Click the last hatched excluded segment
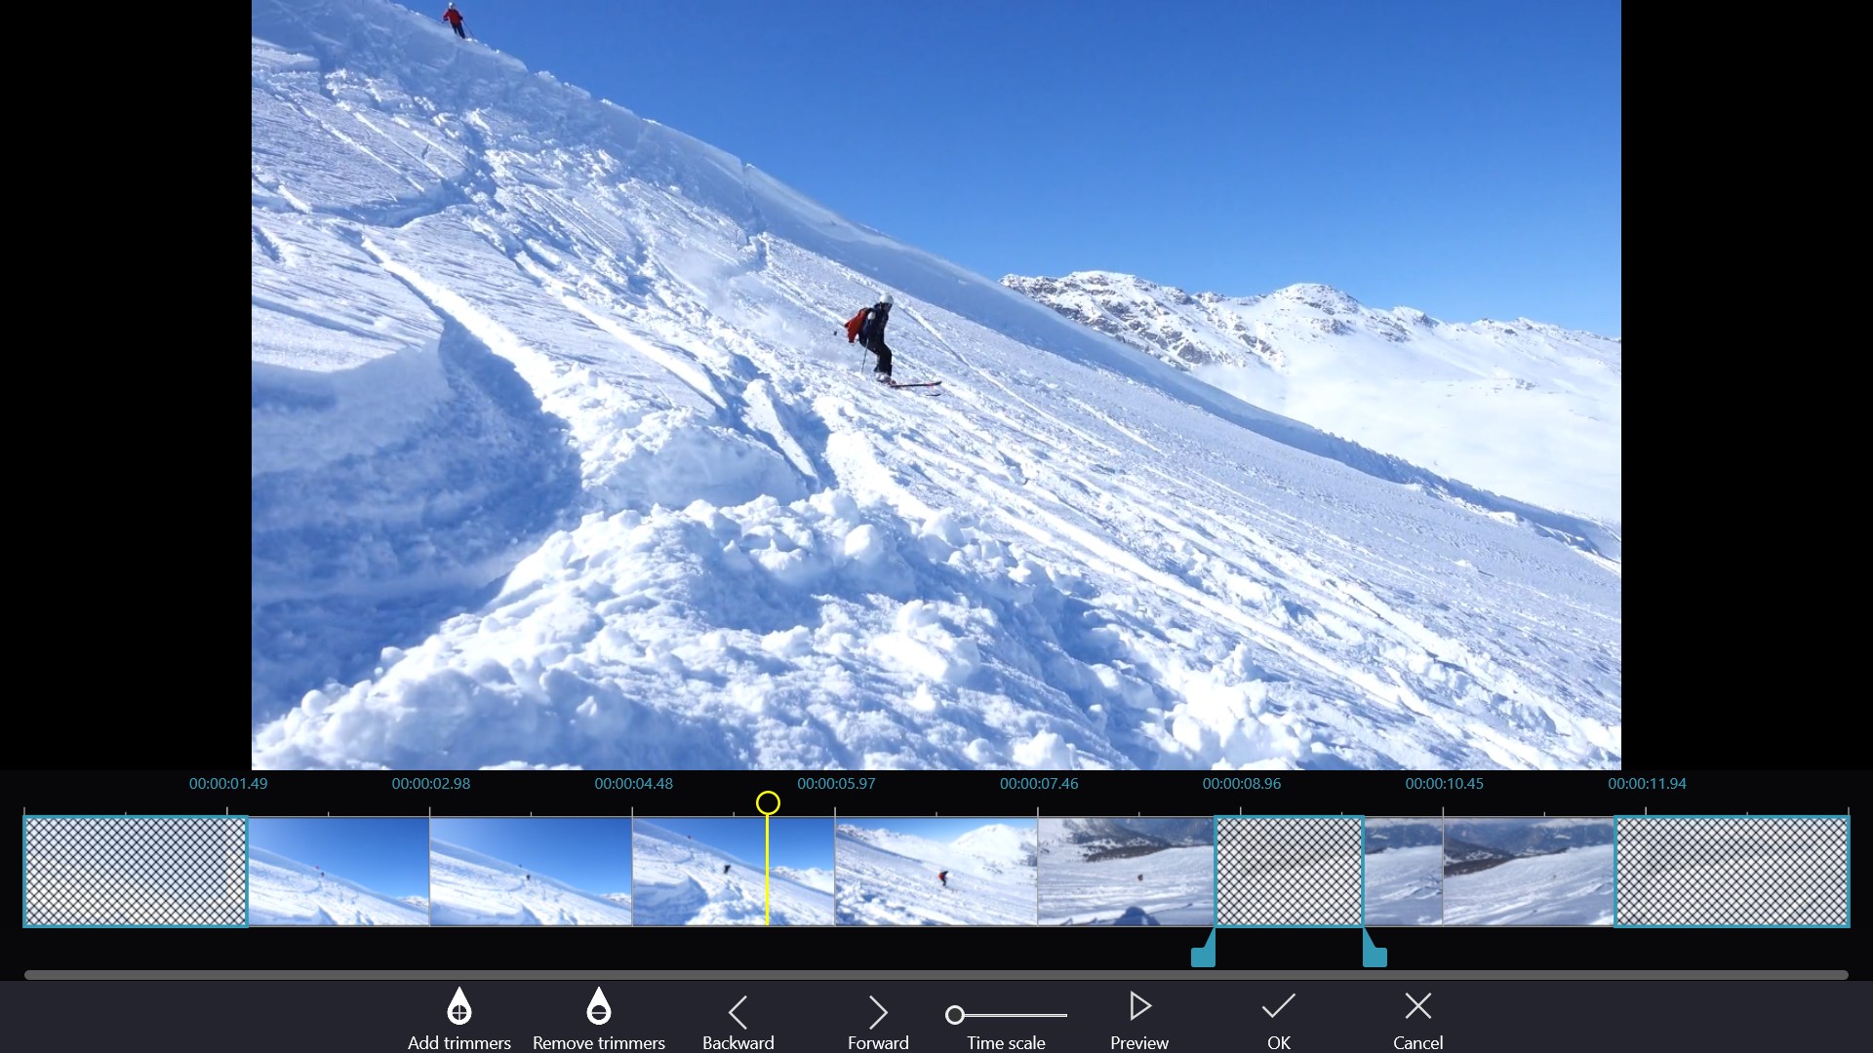1873x1053 pixels. (x=1732, y=871)
